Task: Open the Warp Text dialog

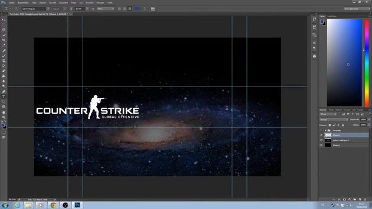Action: tap(145, 9)
